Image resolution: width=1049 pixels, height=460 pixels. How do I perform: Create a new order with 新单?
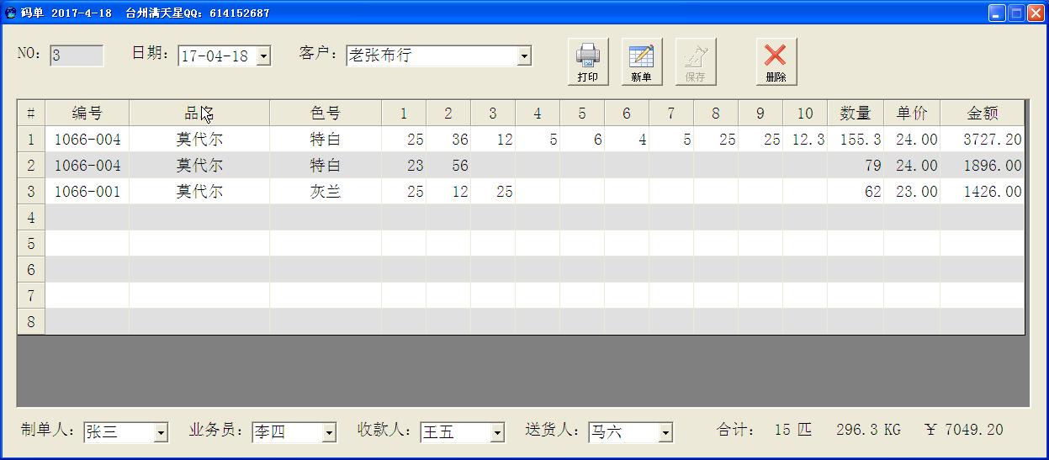point(642,61)
